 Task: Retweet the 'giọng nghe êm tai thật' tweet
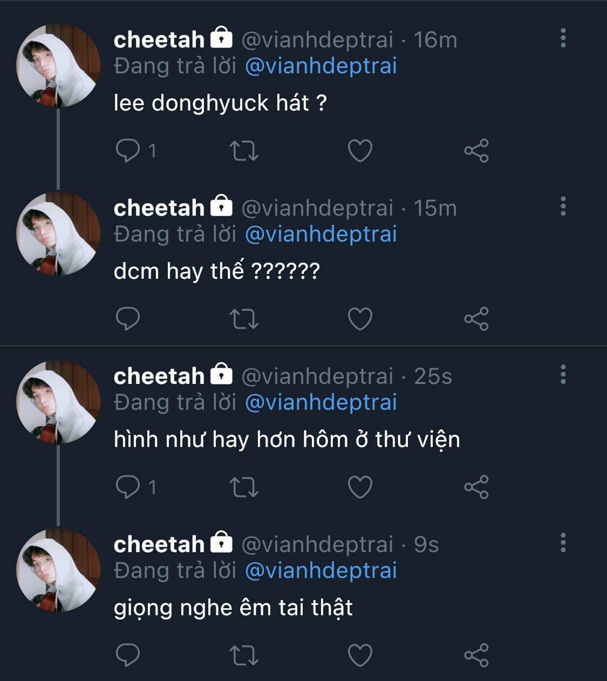coord(244,655)
